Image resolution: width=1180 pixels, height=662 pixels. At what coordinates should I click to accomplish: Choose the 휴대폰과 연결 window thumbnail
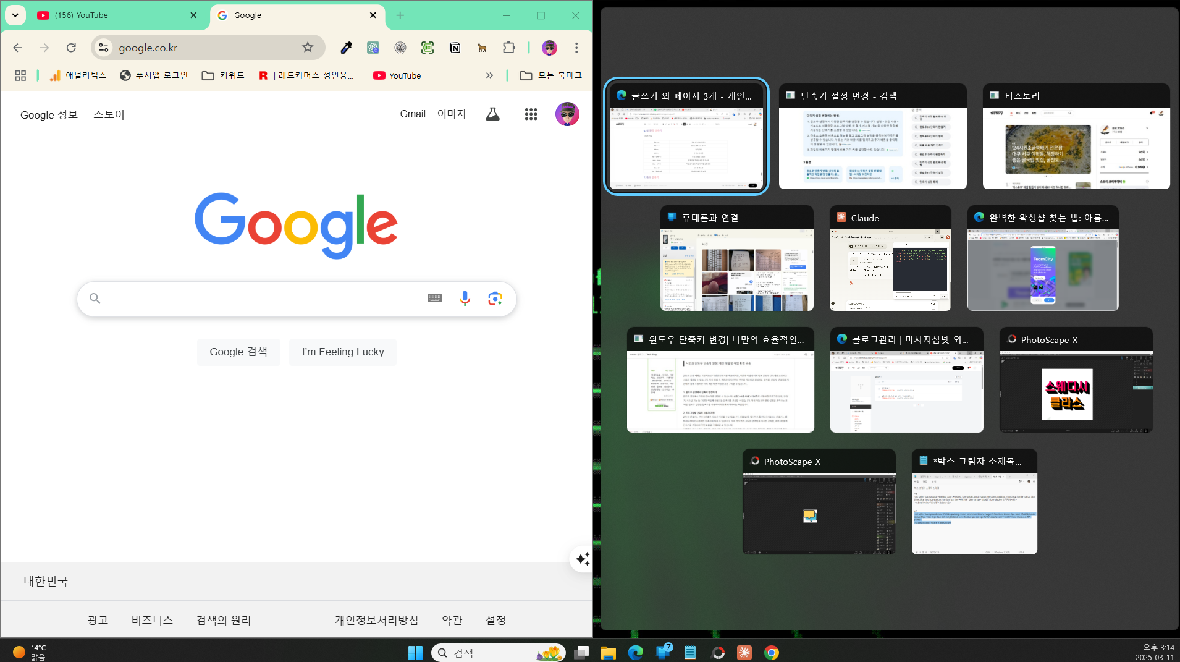(737, 258)
